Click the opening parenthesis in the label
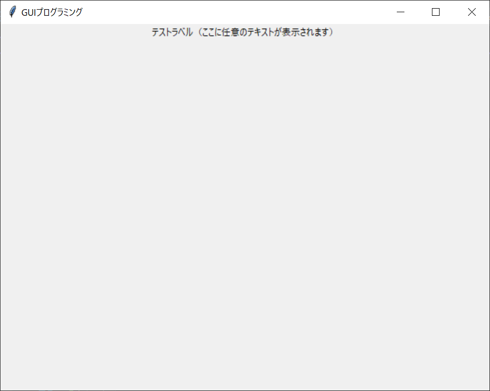The width and height of the screenshot is (490, 391). 200,32
